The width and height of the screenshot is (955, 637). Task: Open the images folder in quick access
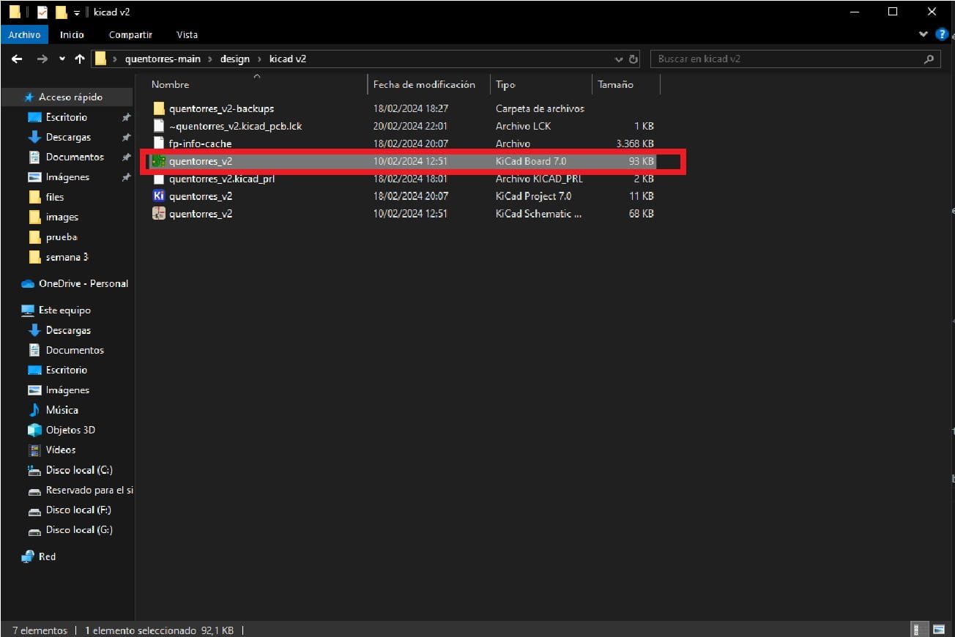pyautogui.click(x=53, y=217)
